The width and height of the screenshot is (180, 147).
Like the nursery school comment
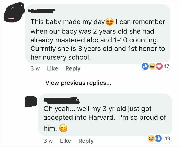pos(52,68)
